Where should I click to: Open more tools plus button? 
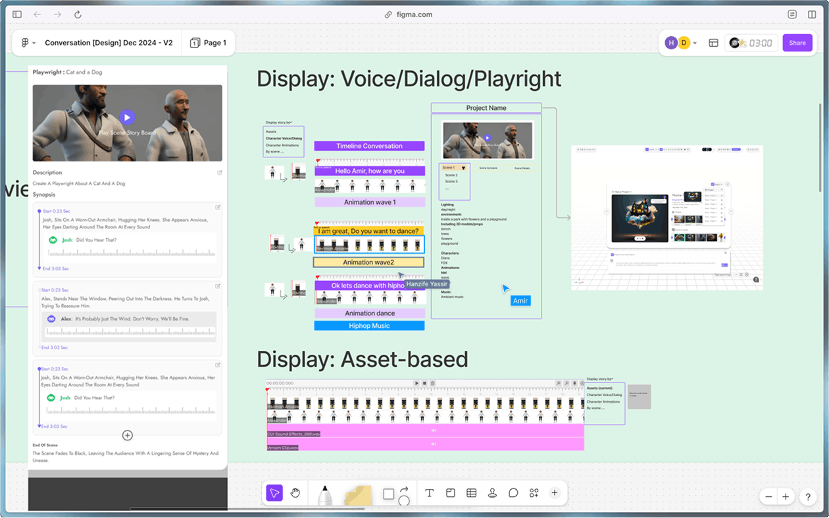[555, 493]
